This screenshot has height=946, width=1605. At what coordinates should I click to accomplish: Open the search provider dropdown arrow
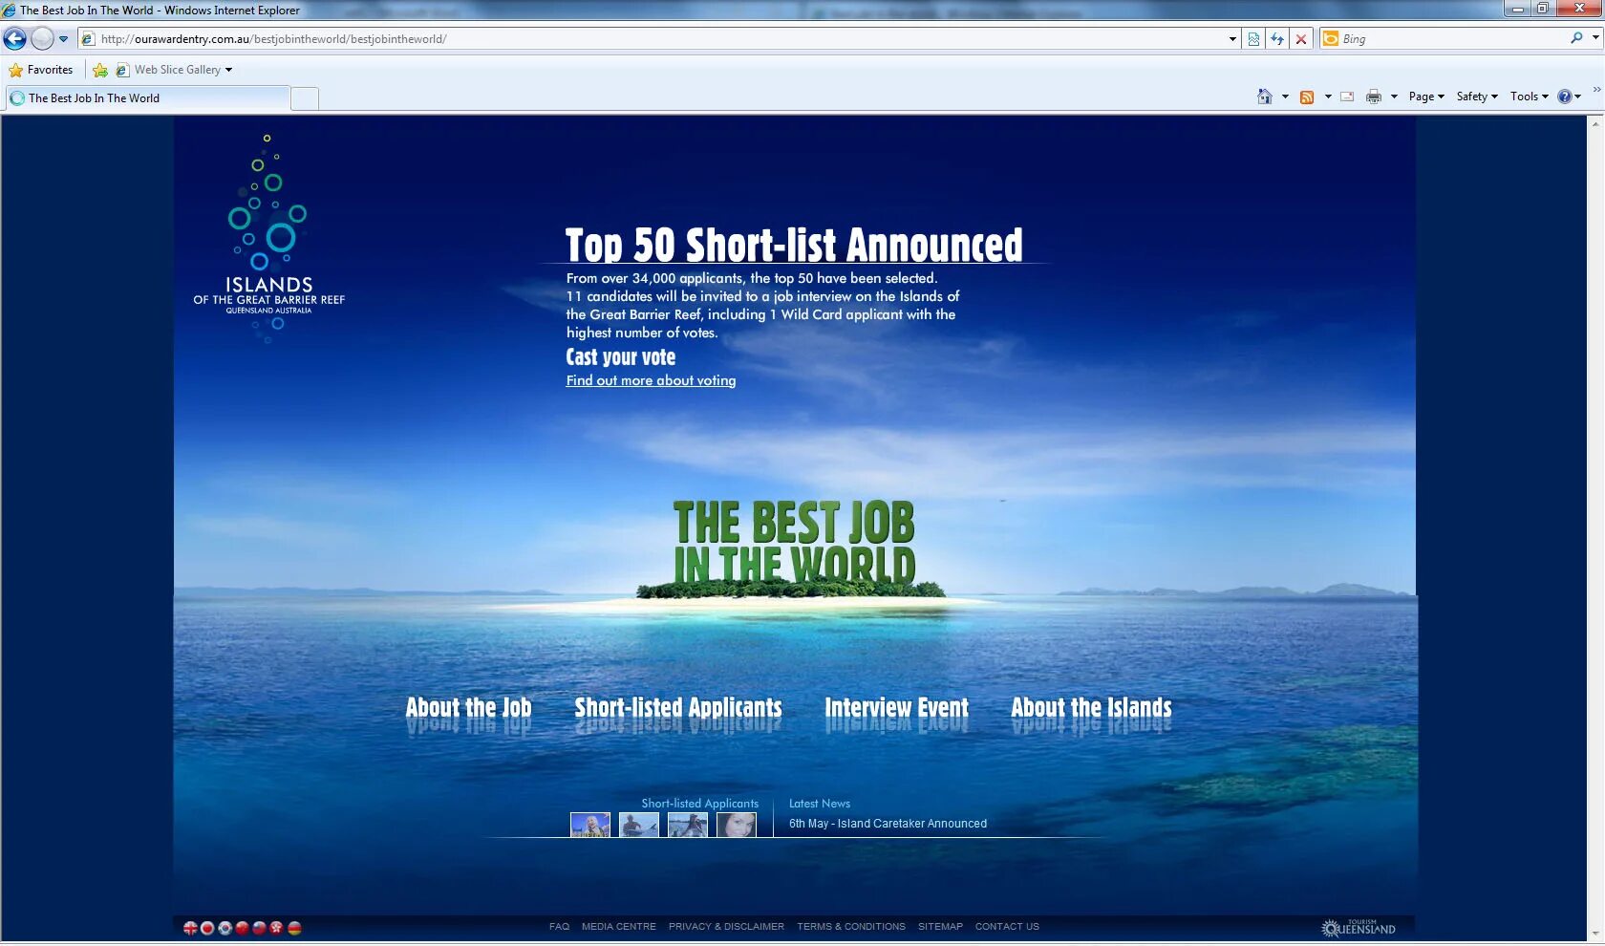click(1595, 38)
